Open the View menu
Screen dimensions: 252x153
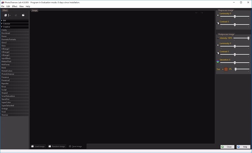[x=21, y=6]
